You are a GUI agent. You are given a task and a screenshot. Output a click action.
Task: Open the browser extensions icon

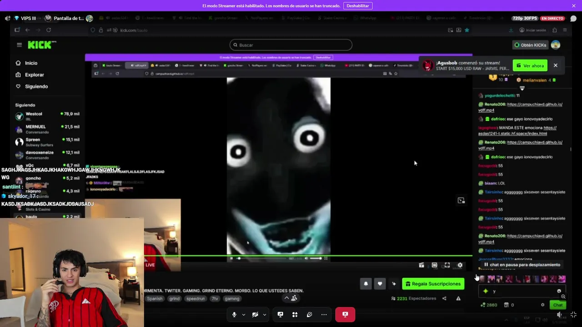555,30
